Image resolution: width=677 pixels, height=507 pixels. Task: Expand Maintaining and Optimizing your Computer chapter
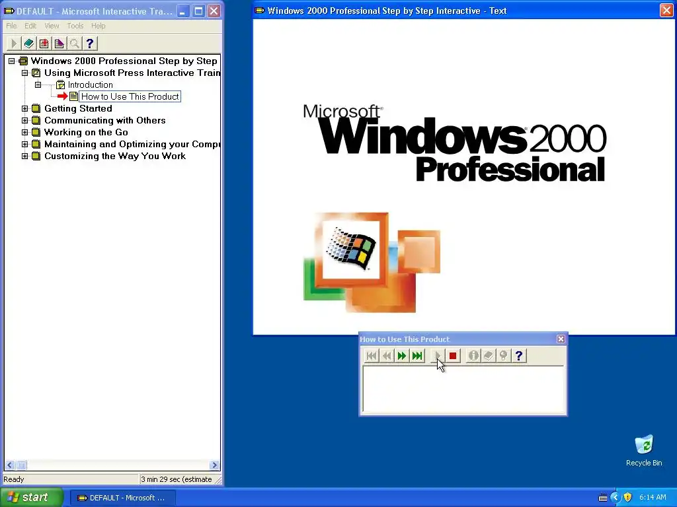click(24, 144)
